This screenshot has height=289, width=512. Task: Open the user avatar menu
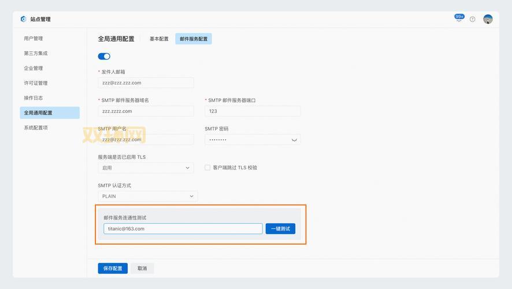488,19
